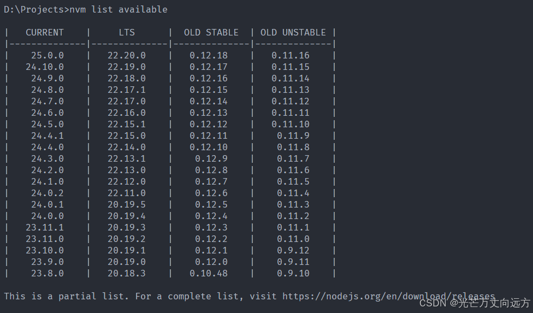The height and width of the screenshot is (313, 533).
Task: Select version 24.8.0 cell
Action: pyautogui.click(x=48, y=90)
